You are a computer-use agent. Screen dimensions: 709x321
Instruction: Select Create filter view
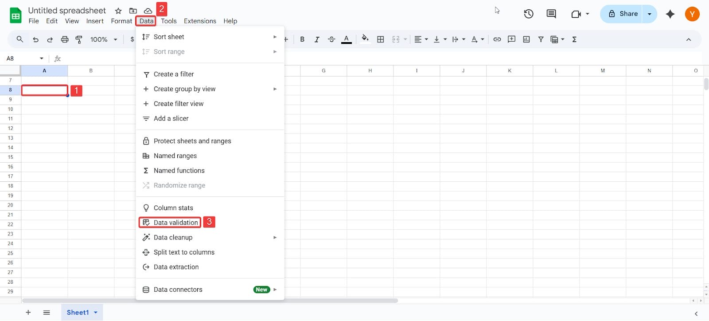(x=210, y=104)
